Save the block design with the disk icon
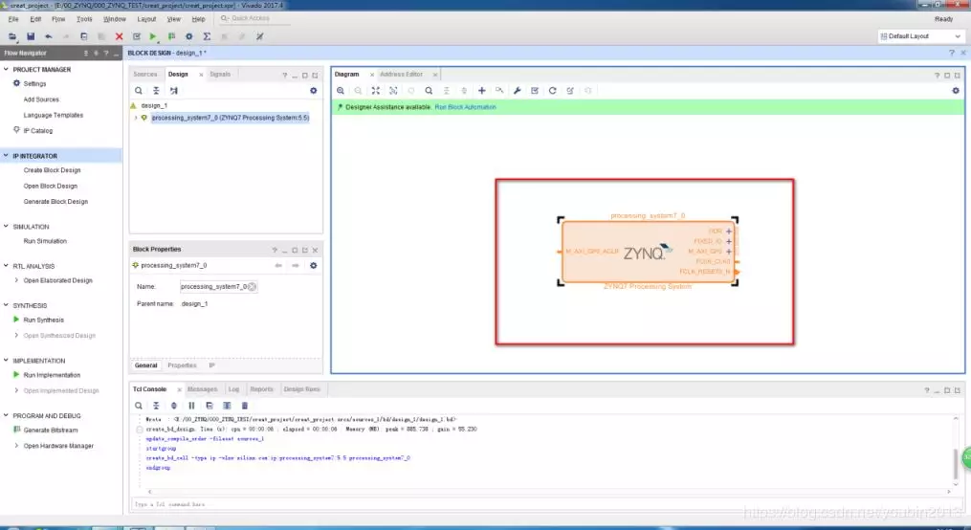Image resolution: width=971 pixels, height=530 pixels. coord(31,36)
